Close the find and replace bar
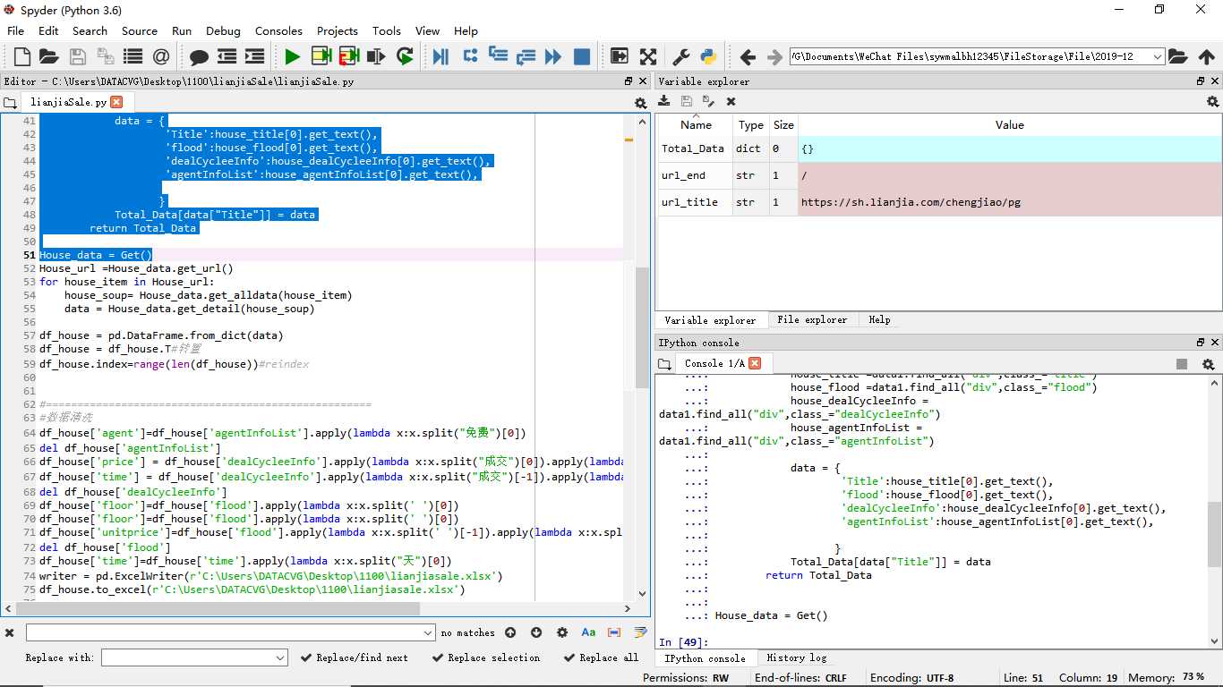The height and width of the screenshot is (687, 1223). tap(10, 632)
